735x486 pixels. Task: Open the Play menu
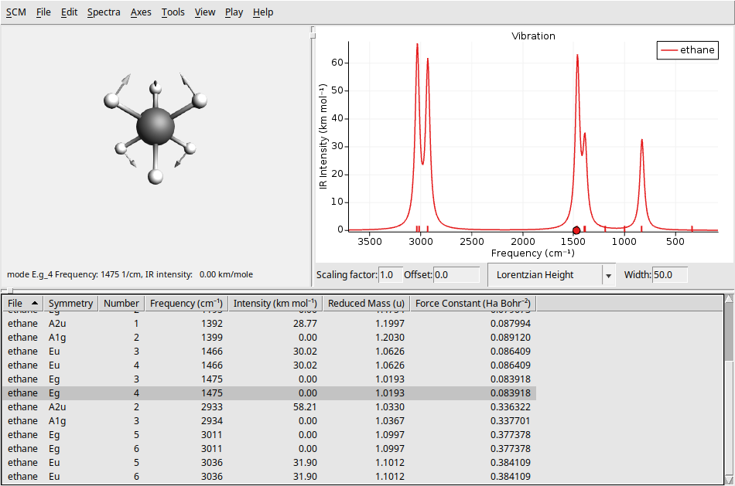point(234,12)
